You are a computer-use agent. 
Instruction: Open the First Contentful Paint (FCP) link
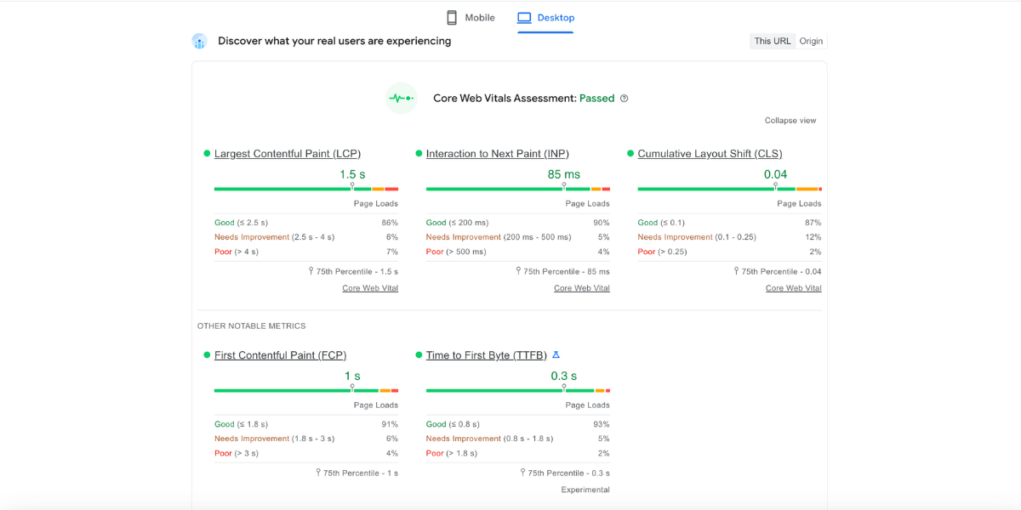click(280, 355)
